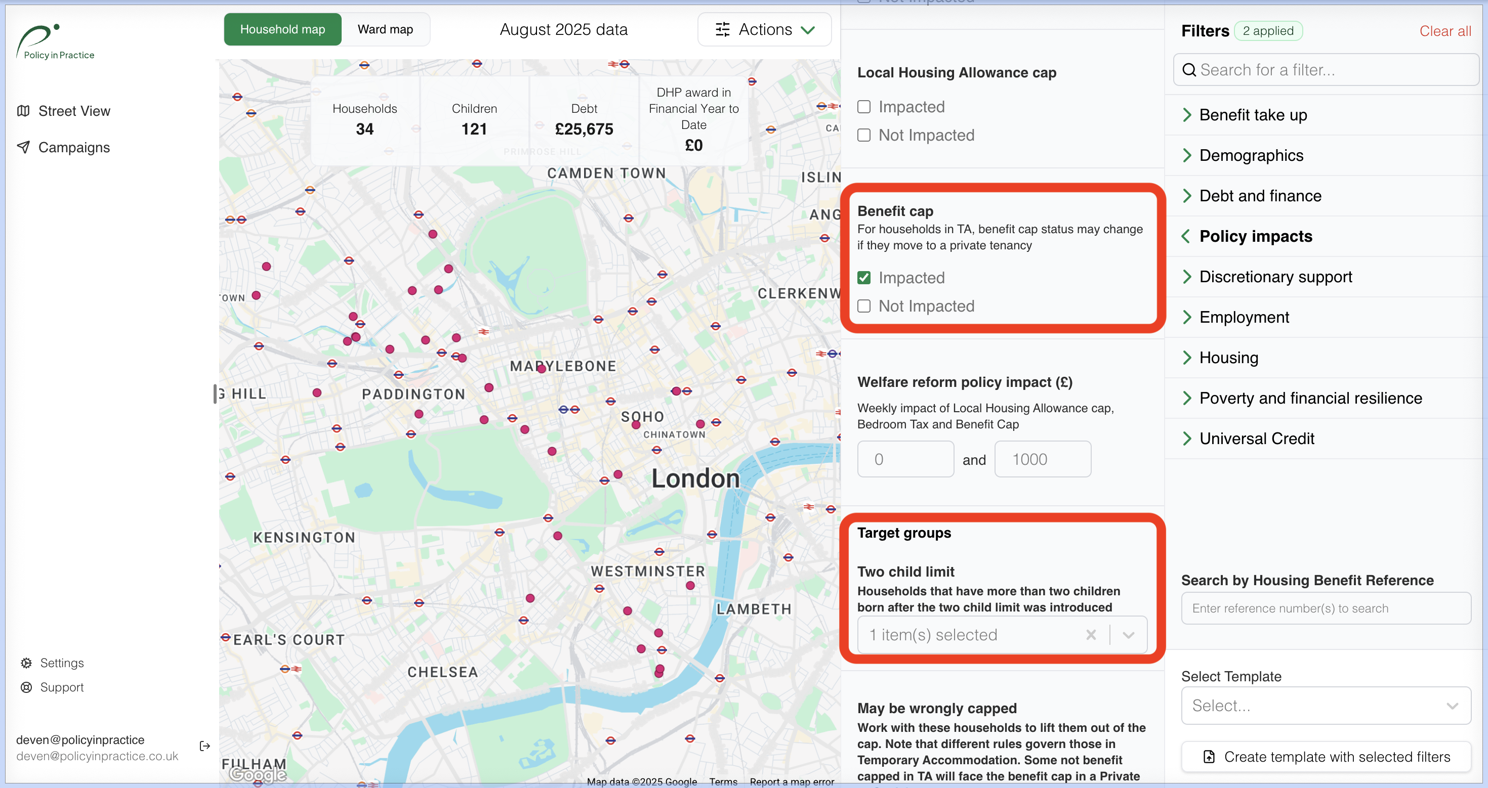Image resolution: width=1488 pixels, height=788 pixels.
Task: Select the Household map tab
Action: pyautogui.click(x=282, y=29)
